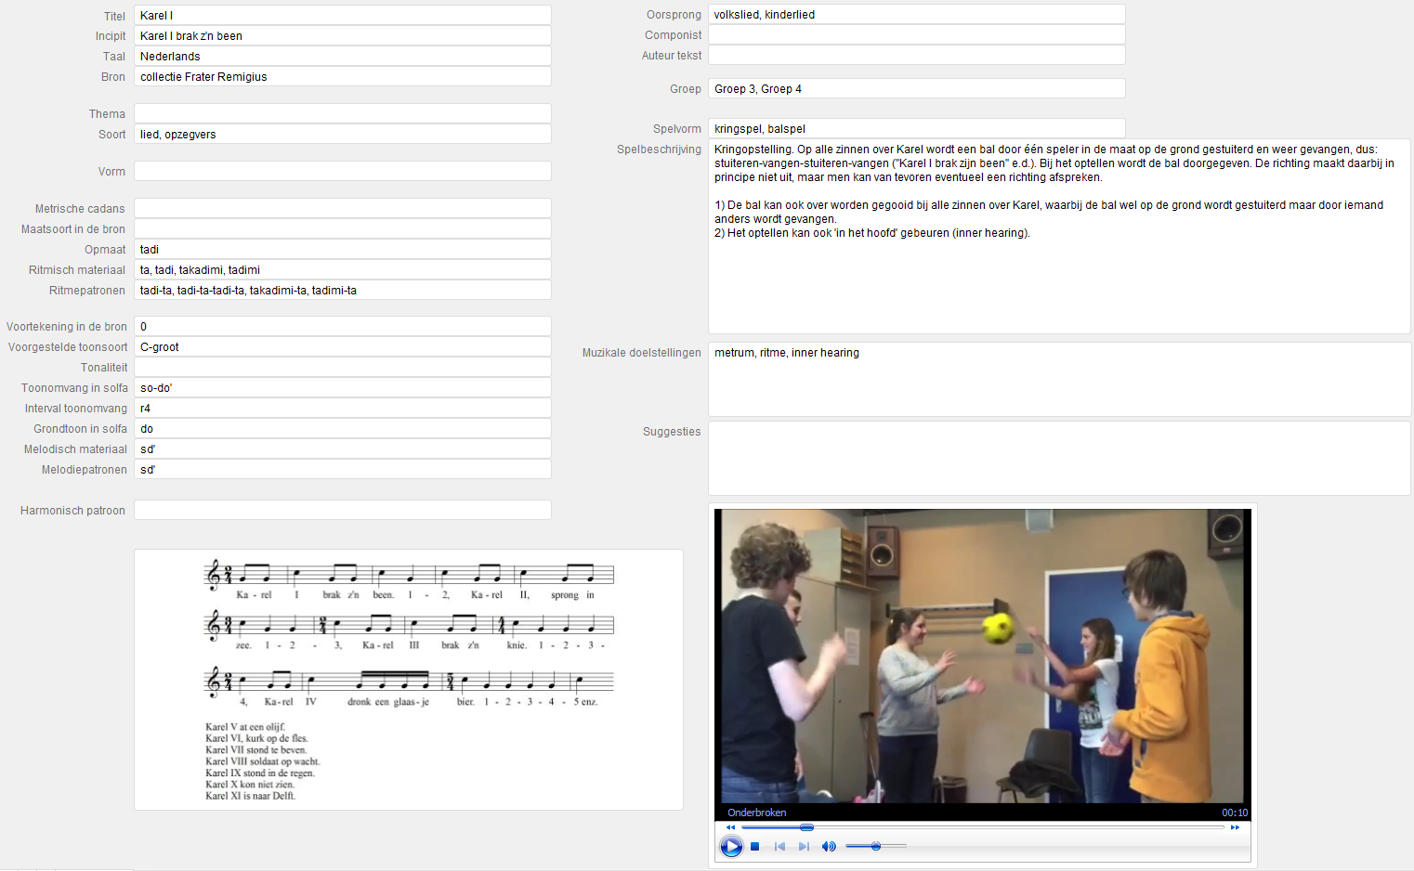Click the rewind arrows left of seek bar
This screenshot has height=871, width=1414.
coord(730,827)
